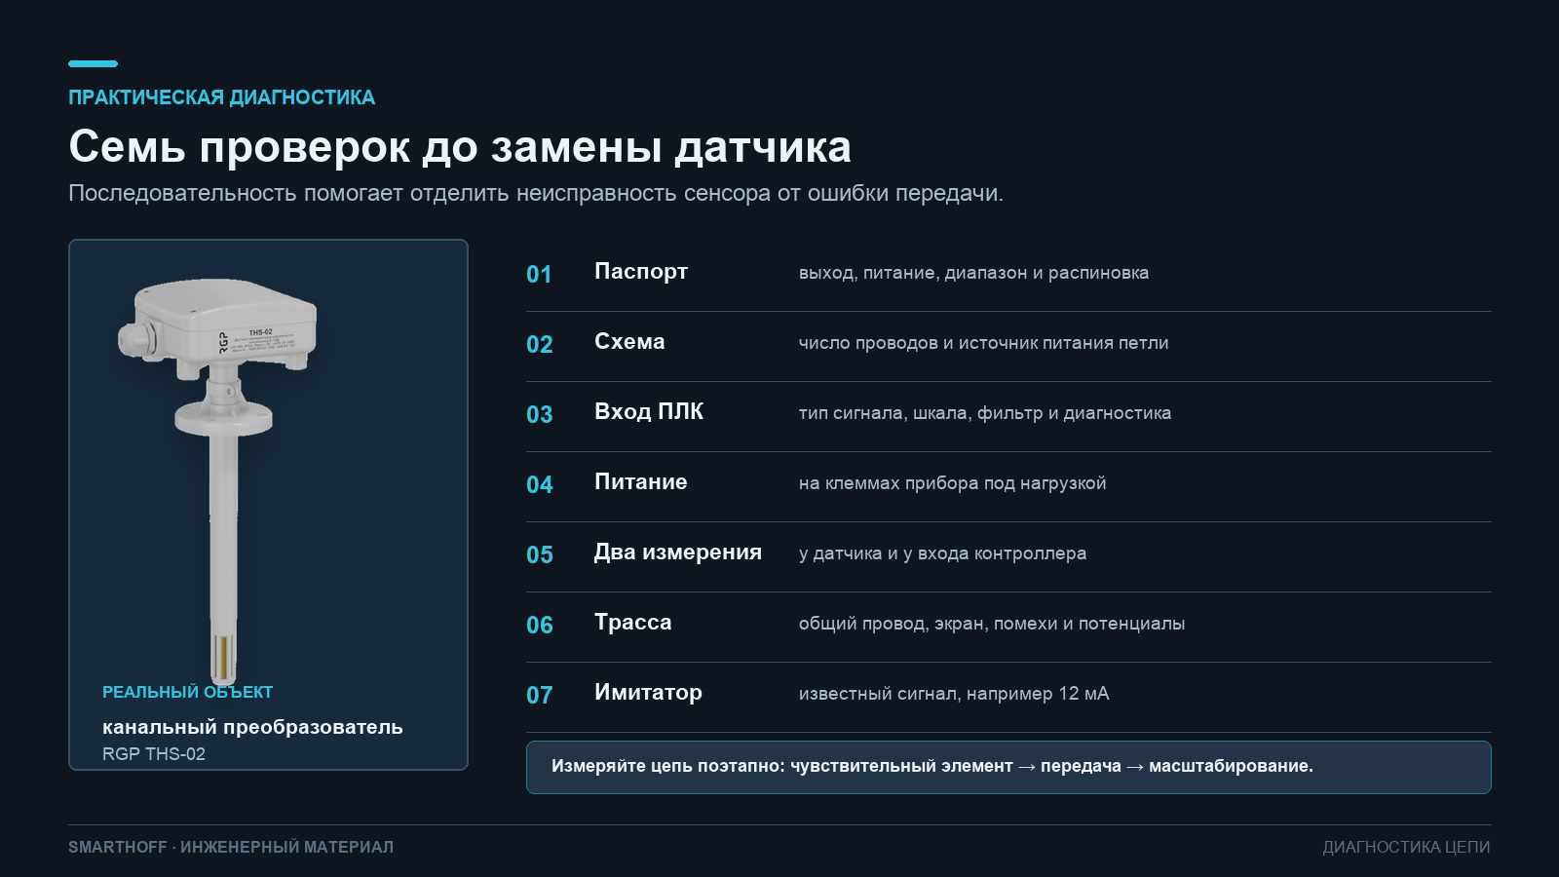
Task: Click step number '06'
Action: point(539,625)
